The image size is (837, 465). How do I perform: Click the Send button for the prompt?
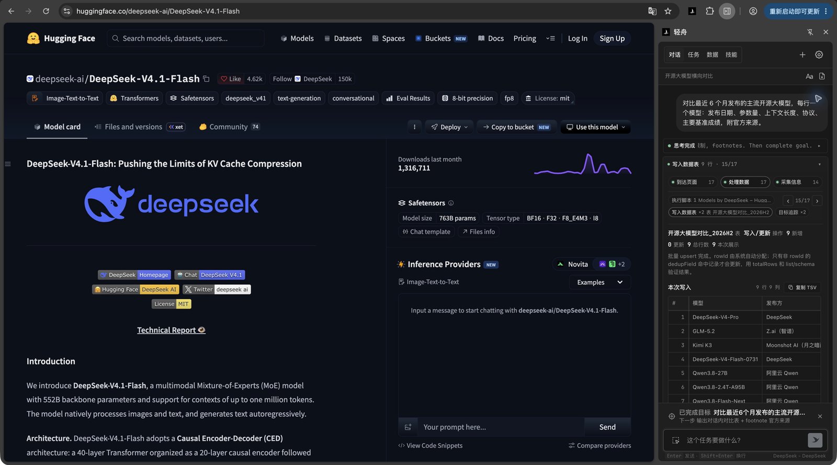pos(607,427)
